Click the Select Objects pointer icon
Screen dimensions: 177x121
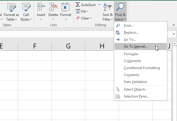click(118, 89)
